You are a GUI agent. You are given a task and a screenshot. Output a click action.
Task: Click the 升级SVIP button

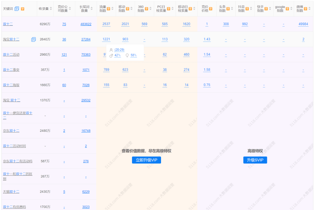pos(255,160)
